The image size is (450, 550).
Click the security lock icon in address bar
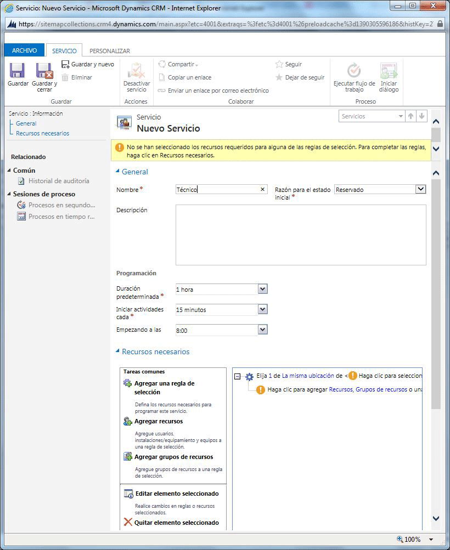(440, 24)
